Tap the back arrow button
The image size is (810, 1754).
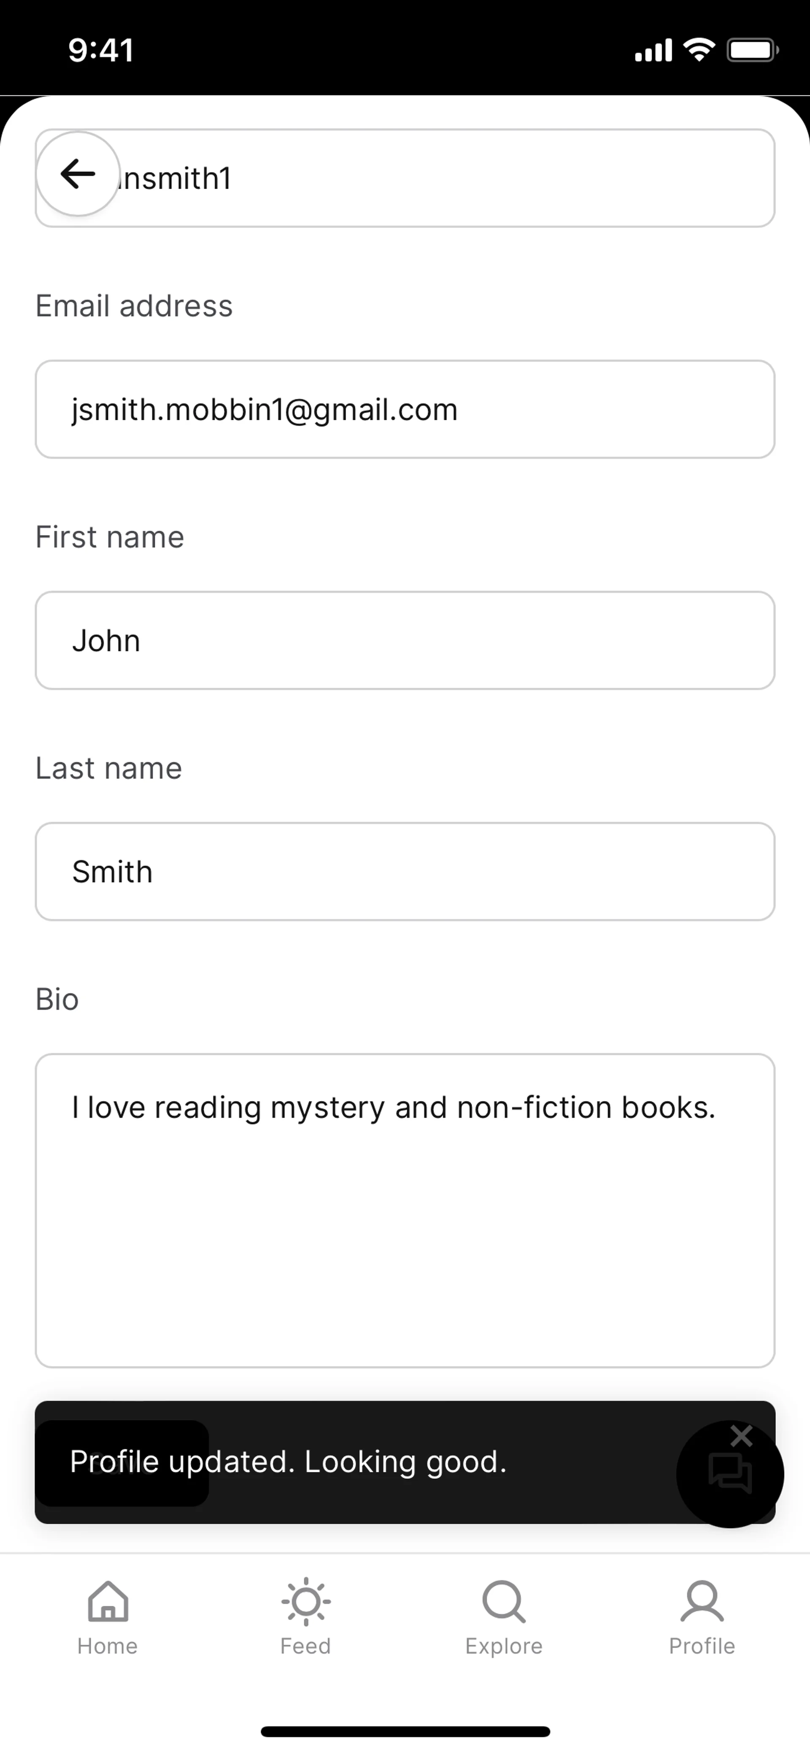78,174
